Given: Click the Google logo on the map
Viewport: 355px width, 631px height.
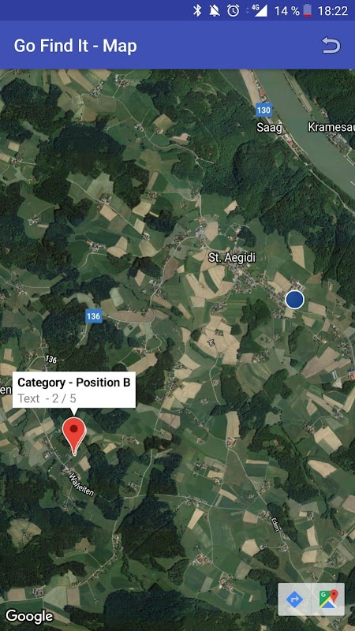Looking at the screenshot, I should pyautogui.click(x=29, y=616).
